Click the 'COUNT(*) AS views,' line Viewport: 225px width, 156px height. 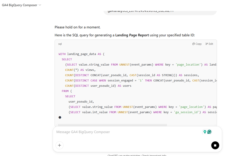[80, 70]
